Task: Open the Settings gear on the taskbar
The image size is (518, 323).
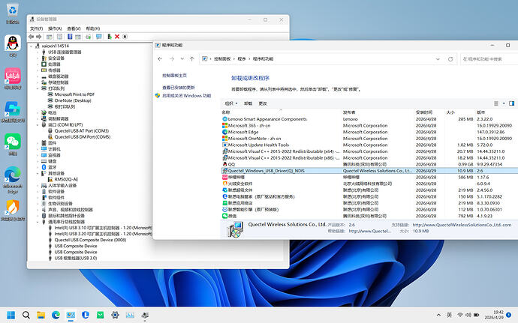Action: (115, 315)
